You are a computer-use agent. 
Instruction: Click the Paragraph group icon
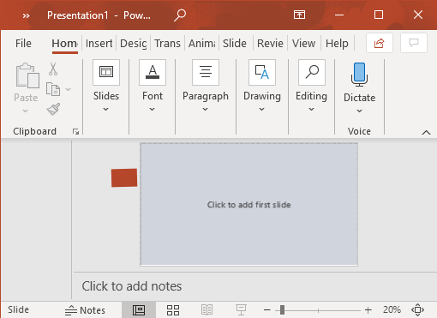206,72
